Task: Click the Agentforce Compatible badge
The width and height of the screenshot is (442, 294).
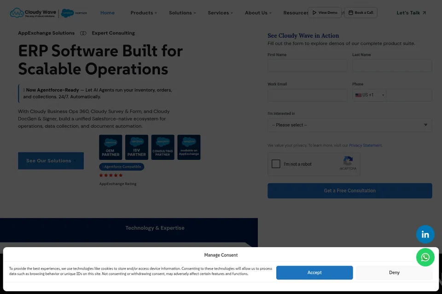Action: 122,167
